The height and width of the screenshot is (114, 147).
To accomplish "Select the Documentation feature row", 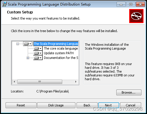I will pyautogui.click(x=61, y=58).
